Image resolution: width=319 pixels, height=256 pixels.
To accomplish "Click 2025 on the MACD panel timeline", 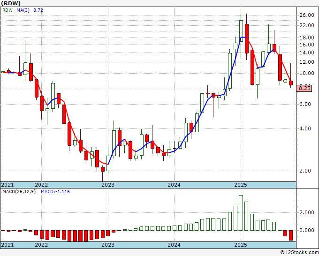I will (x=241, y=245).
